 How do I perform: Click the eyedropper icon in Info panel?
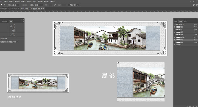click(x=11, y=26)
